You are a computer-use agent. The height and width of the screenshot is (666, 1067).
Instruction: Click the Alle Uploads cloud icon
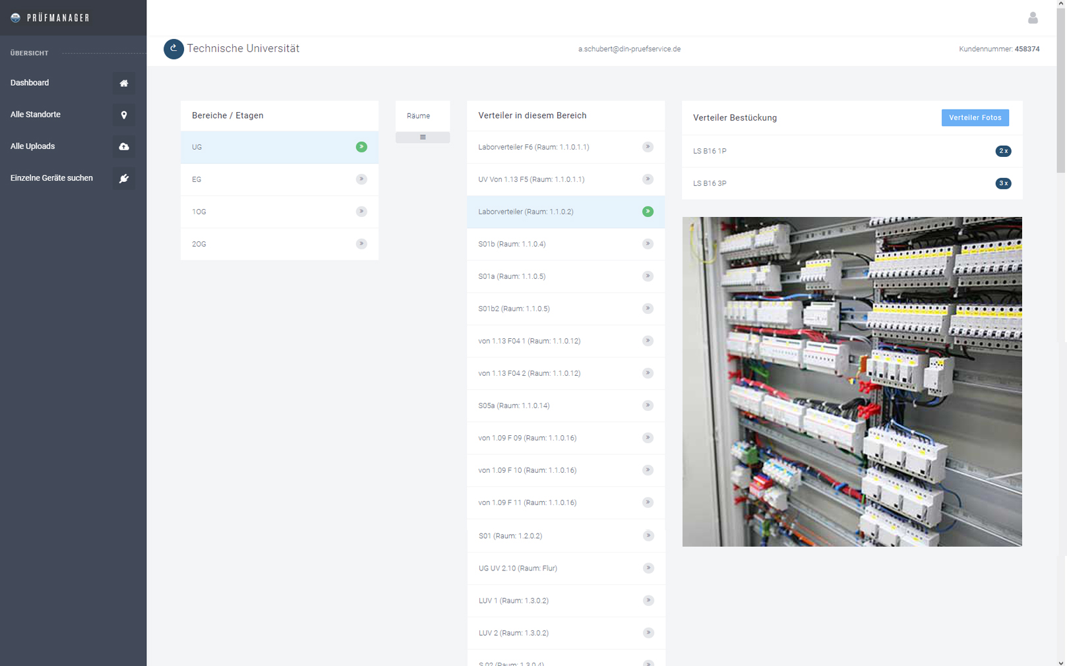coord(123,146)
